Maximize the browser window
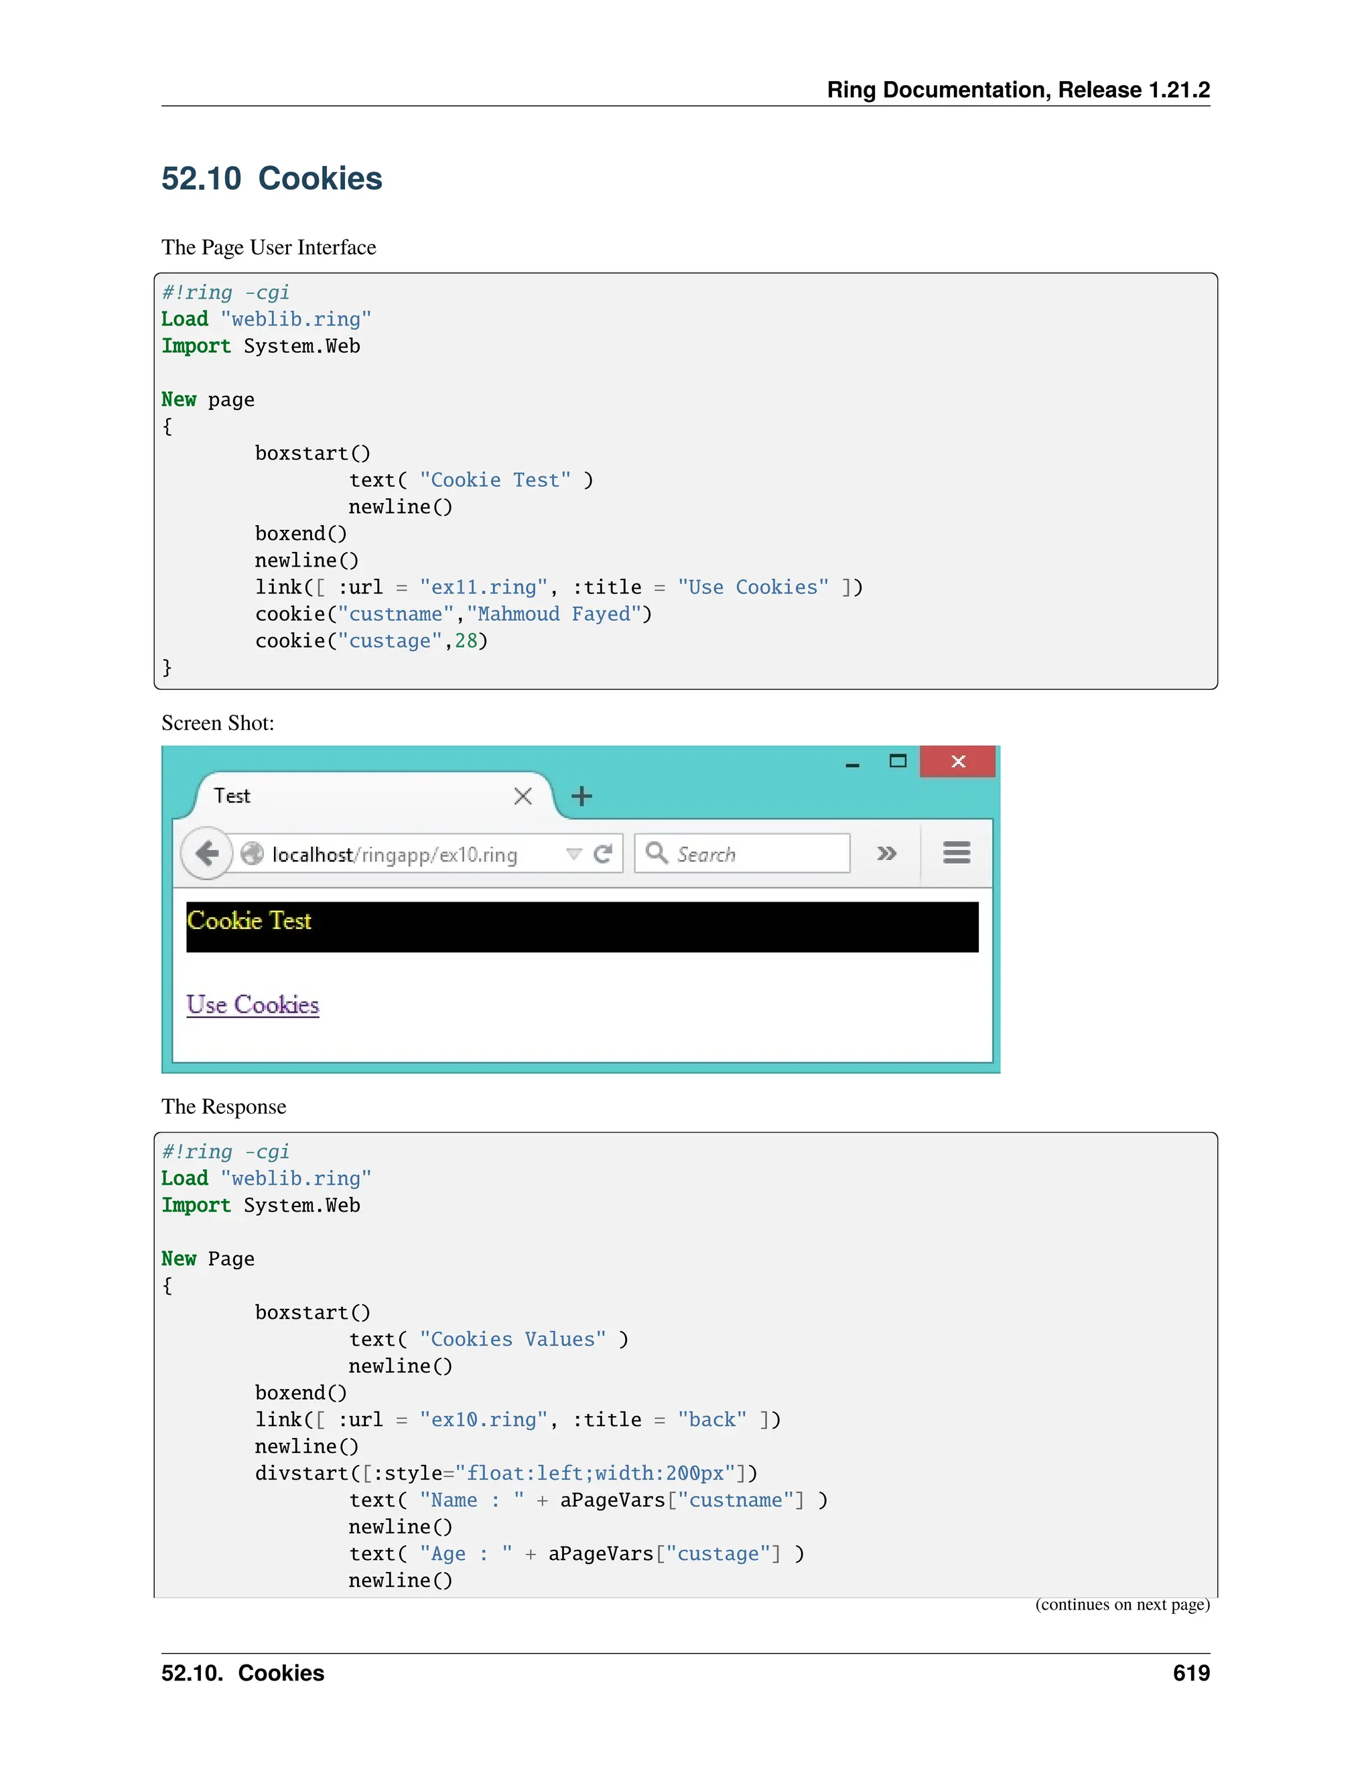 click(x=897, y=762)
